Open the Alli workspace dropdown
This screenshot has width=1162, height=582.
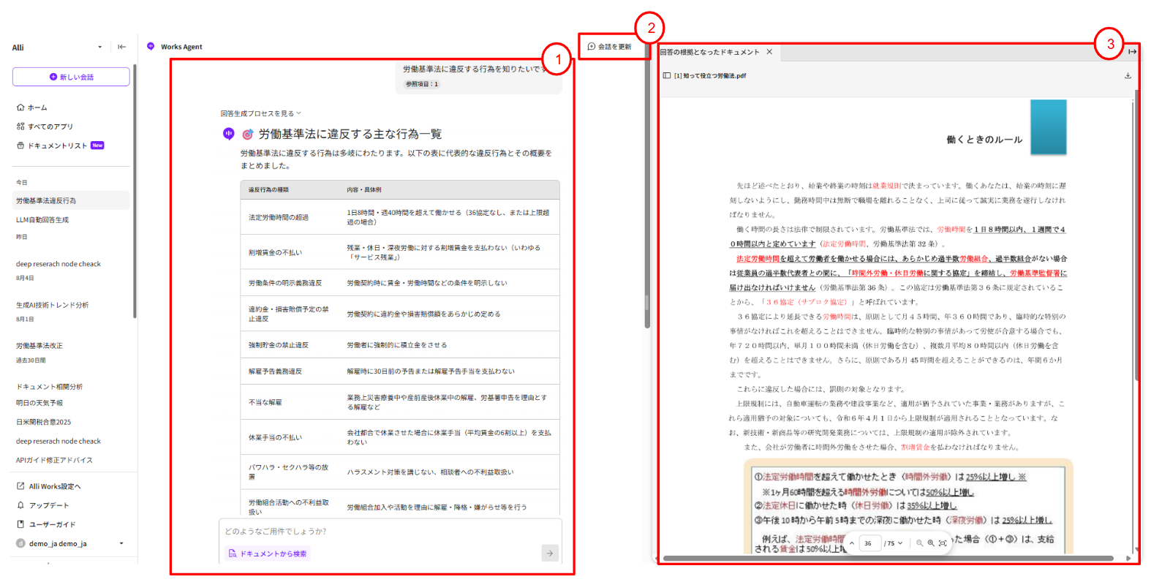tap(100, 48)
